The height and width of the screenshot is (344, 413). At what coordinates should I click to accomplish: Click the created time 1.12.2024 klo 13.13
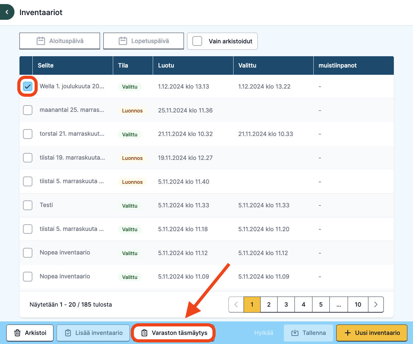coord(184,86)
